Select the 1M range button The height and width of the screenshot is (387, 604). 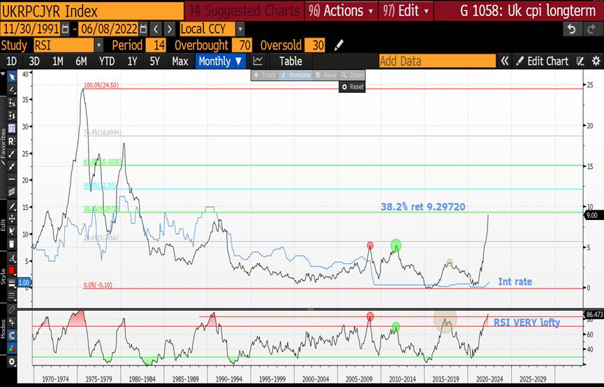pos(58,61)
